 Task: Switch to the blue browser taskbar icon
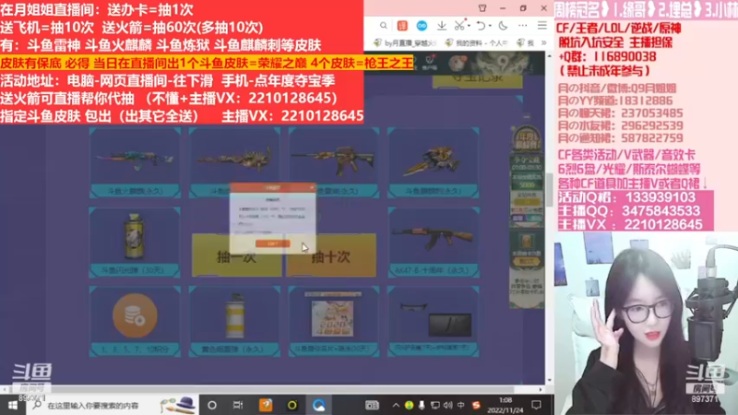[318, 405]
